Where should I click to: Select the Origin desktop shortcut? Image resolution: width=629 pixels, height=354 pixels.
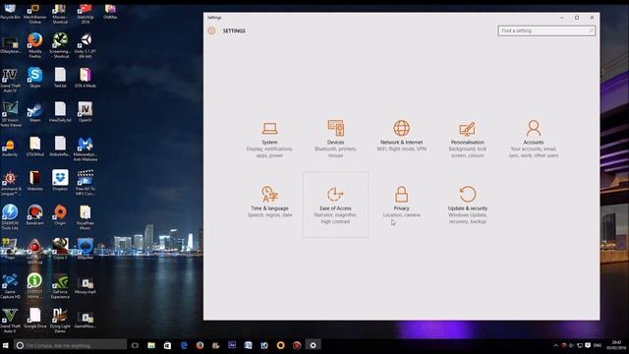(60, 214)
